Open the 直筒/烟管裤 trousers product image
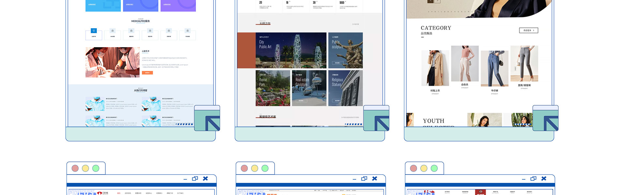Viewport: 626px width, 195px height. 524,63
